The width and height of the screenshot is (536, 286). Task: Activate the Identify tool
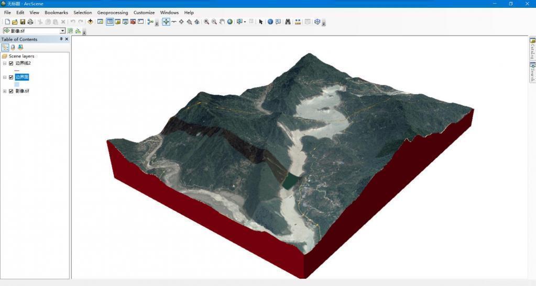(270, 22)
